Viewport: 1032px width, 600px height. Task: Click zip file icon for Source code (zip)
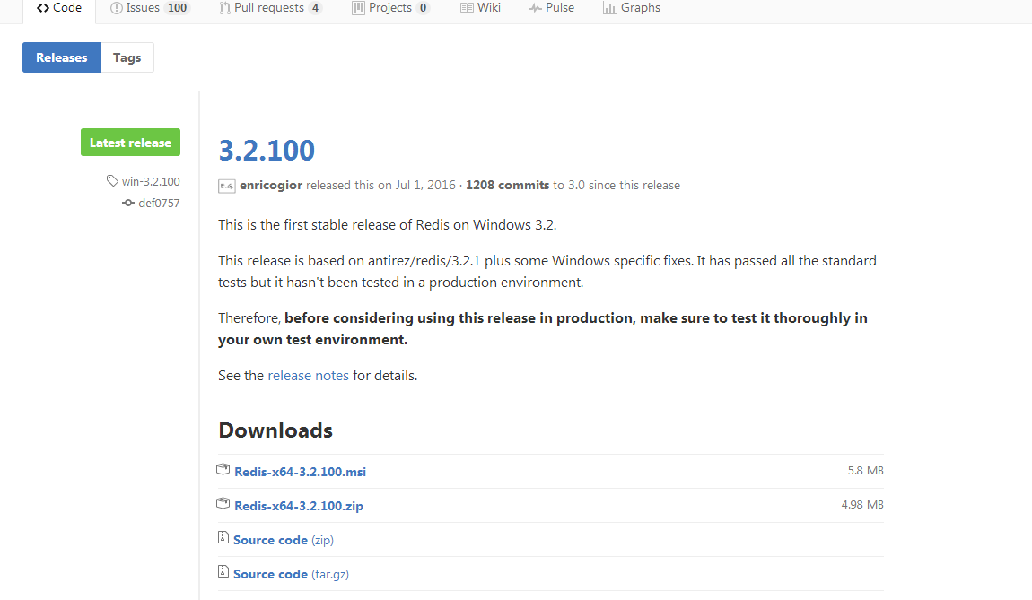click(223, 538)
